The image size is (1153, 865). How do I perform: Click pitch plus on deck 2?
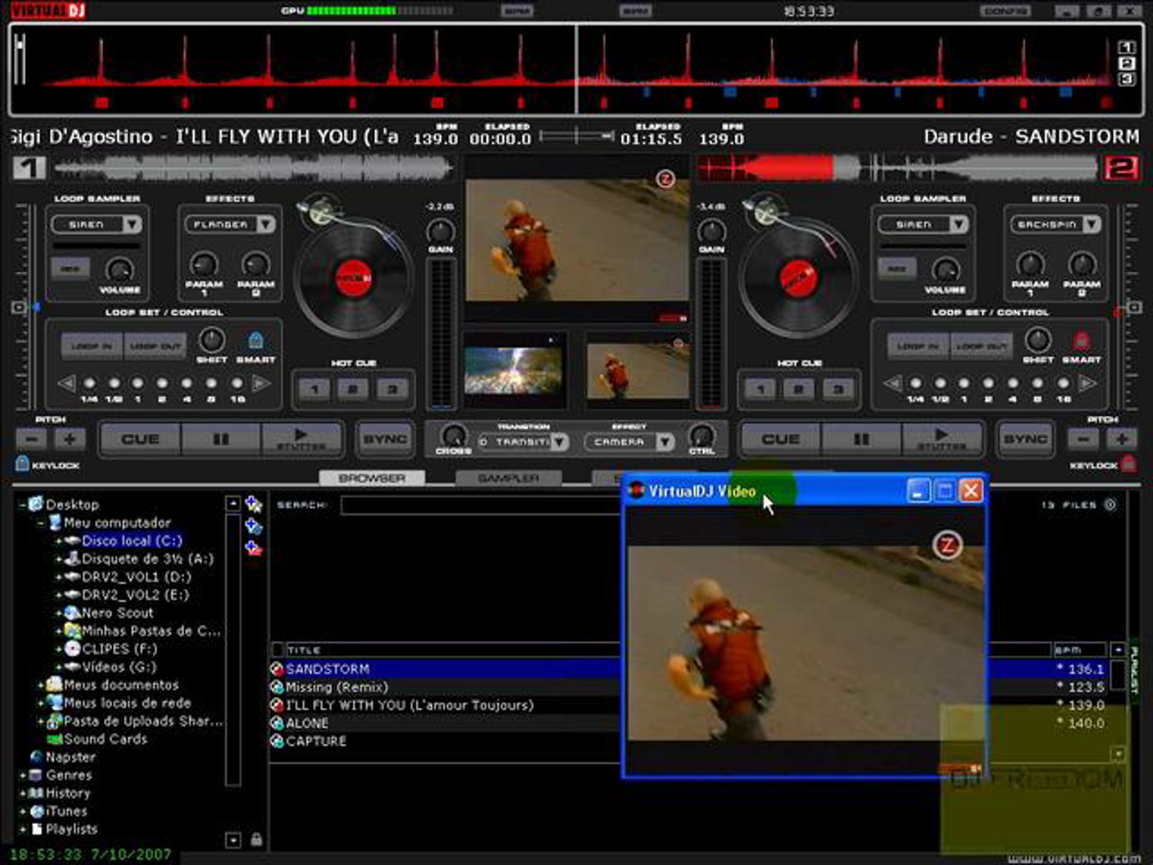click(1122, 440)
